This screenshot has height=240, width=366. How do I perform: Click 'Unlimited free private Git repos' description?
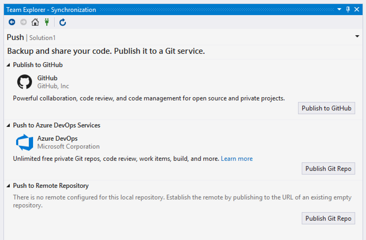coord(116,159)
